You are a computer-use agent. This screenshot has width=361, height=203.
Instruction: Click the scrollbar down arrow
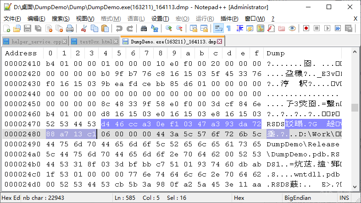(355, 187)
